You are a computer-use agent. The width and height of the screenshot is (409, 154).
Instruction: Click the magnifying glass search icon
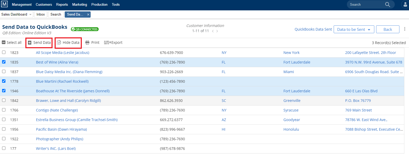point(388,4)
